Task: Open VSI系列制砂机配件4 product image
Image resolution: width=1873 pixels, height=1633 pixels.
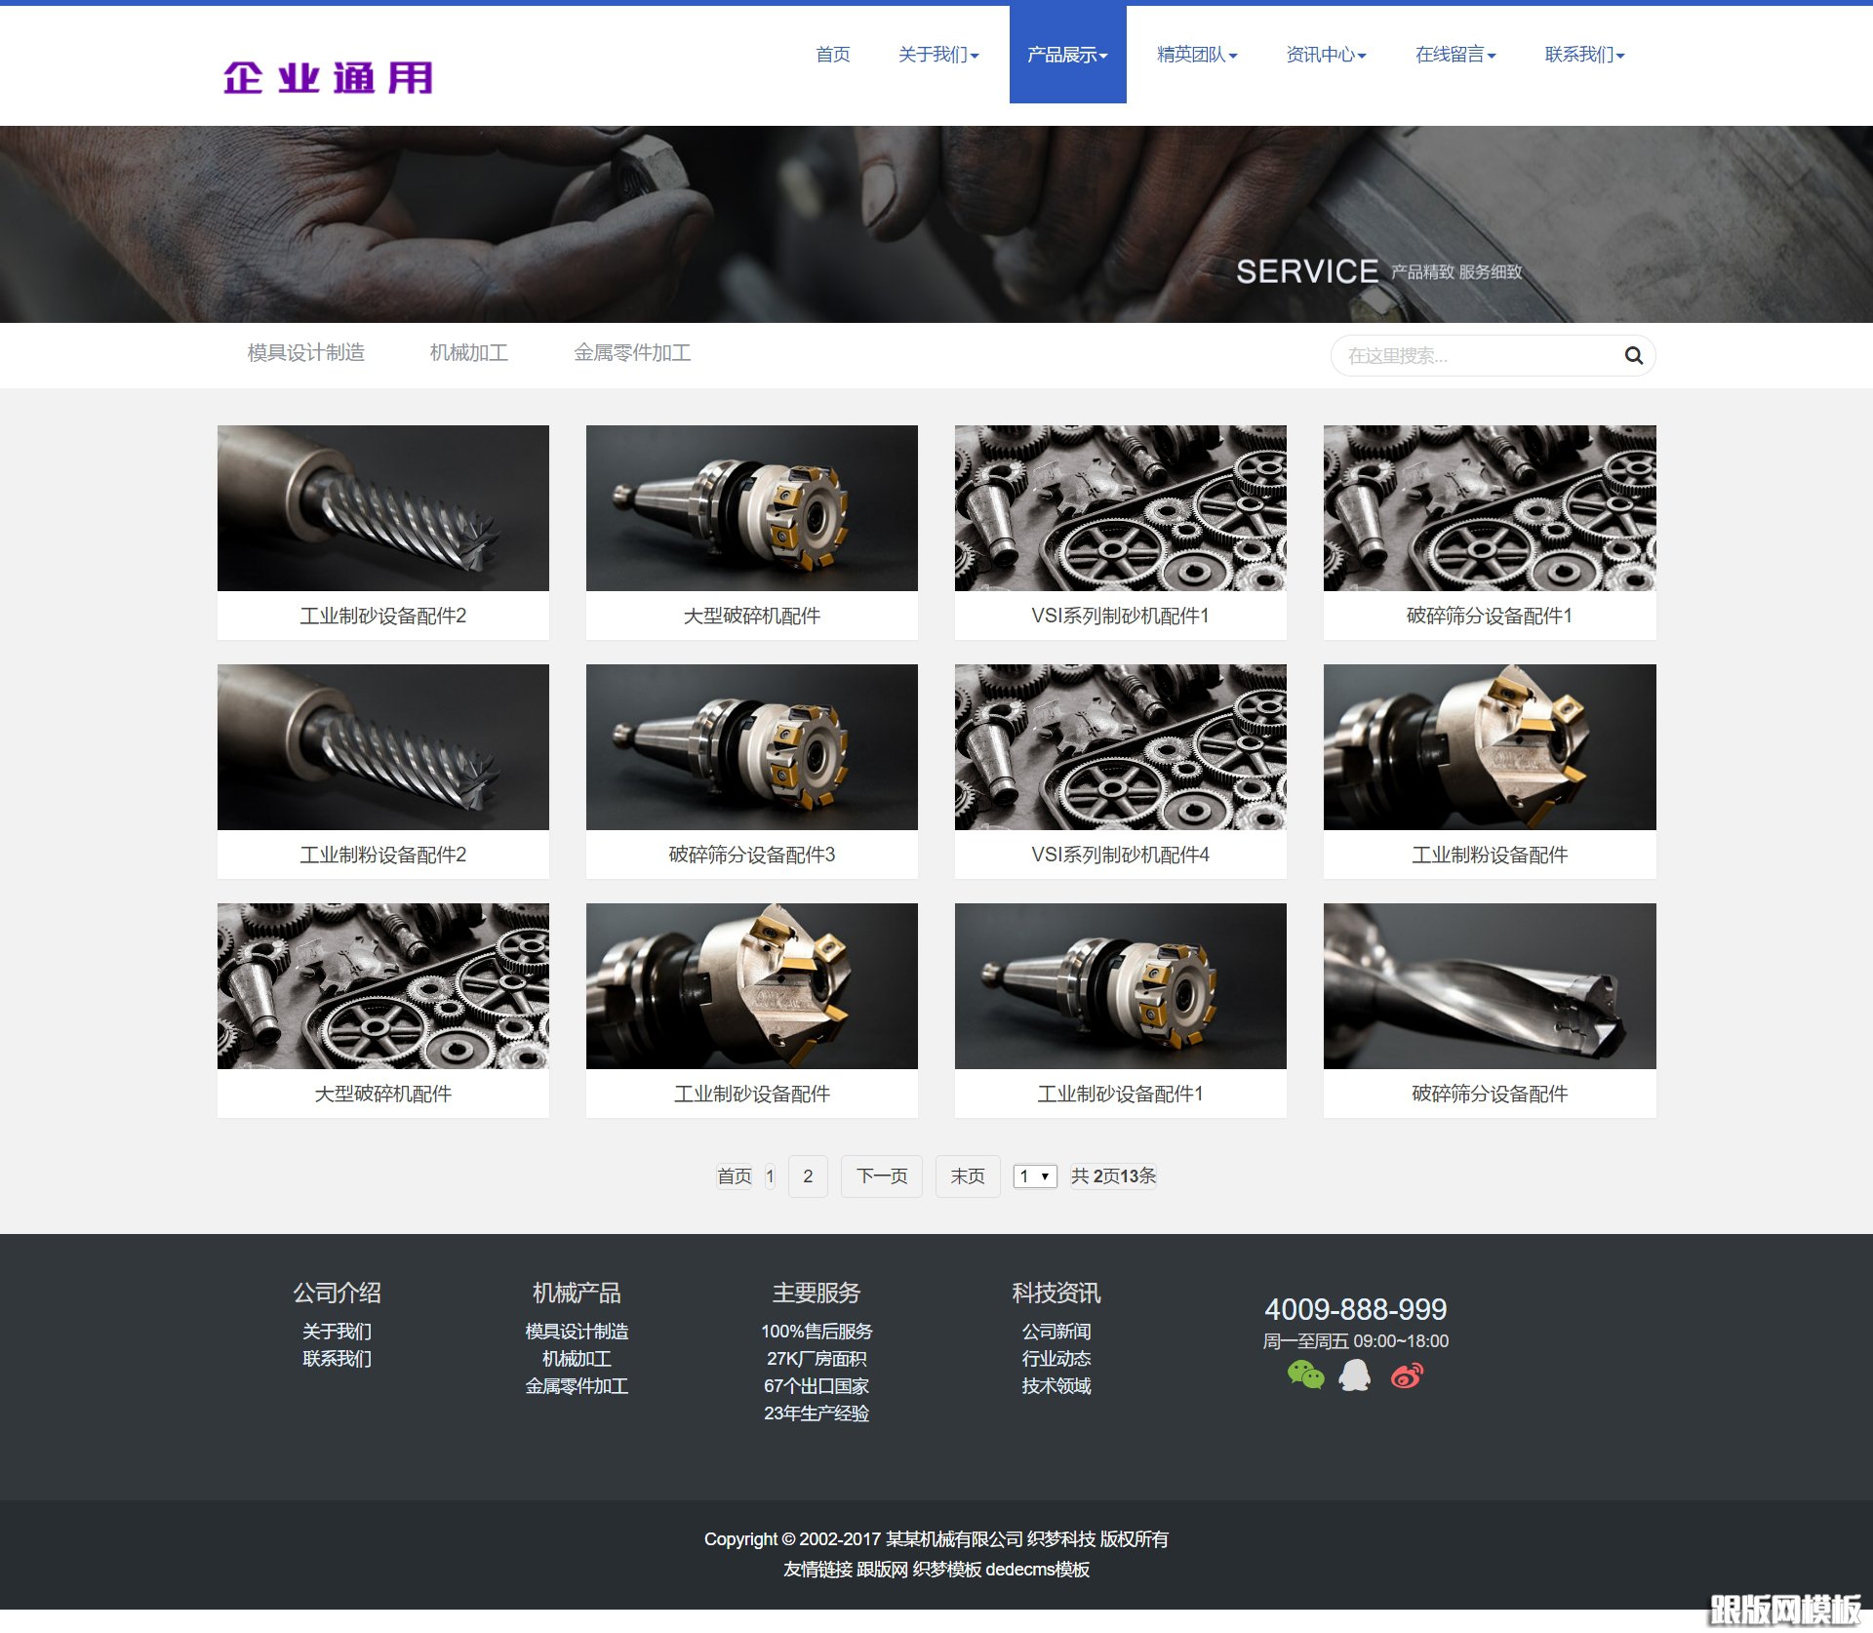Action: 1121,747
